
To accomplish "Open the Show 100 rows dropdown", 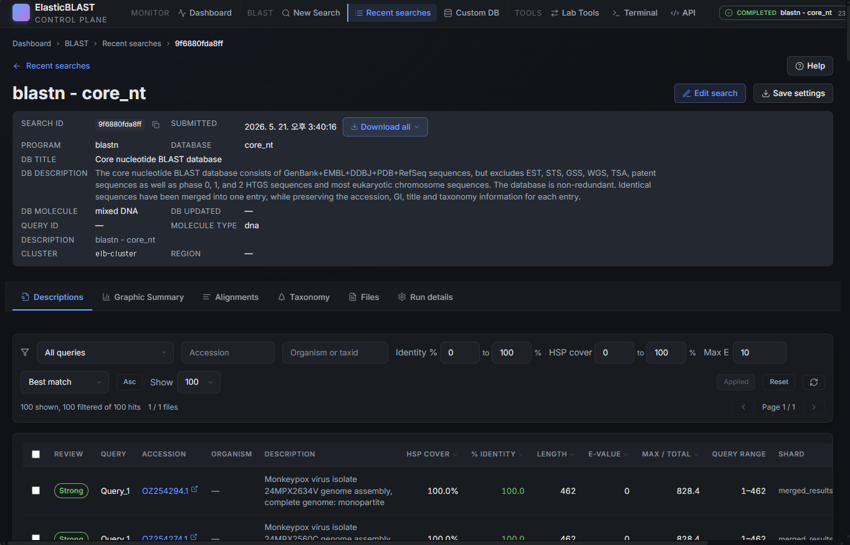I will 199,382.
